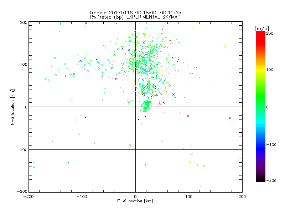
Task: Click the y-axis tick label 100
Action: point(24,64)
